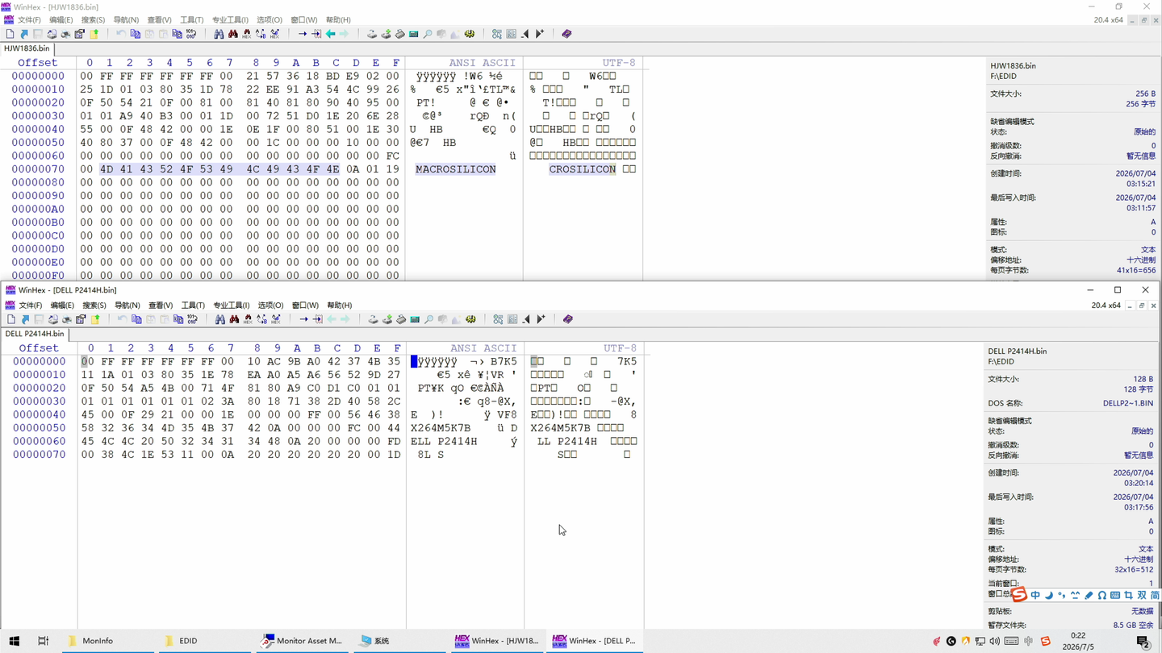Click binary 101/010 paste icon in DELL P2414H window
This screenshot has width=1162, height=653.
[192, 319]
